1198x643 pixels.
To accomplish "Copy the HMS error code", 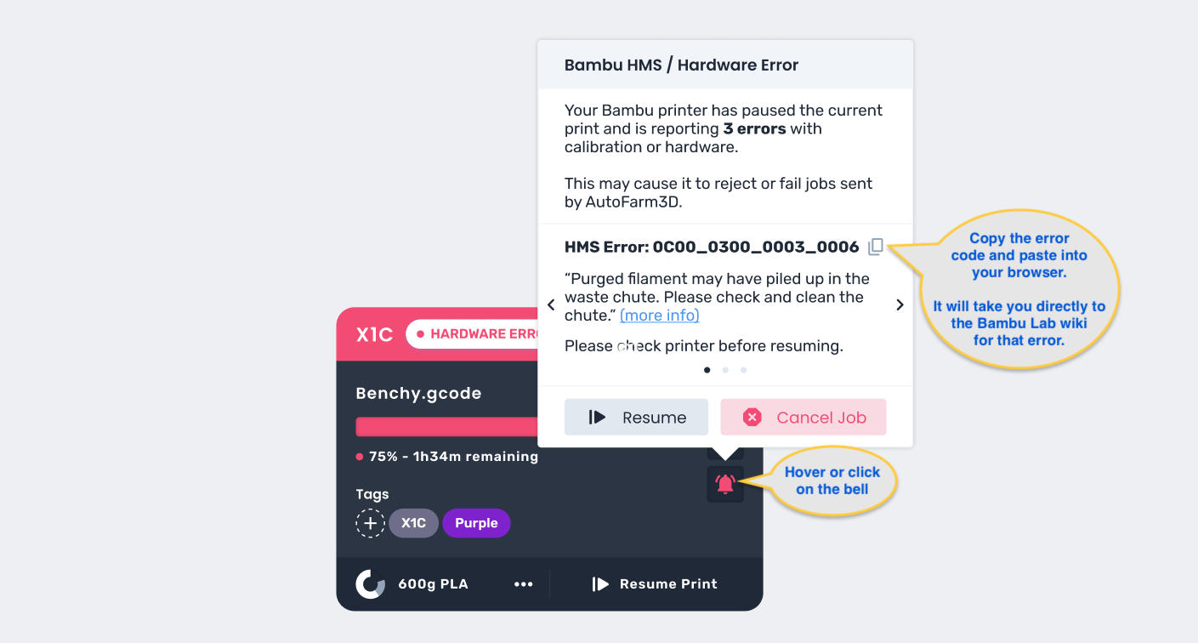I will pos(876,247).
